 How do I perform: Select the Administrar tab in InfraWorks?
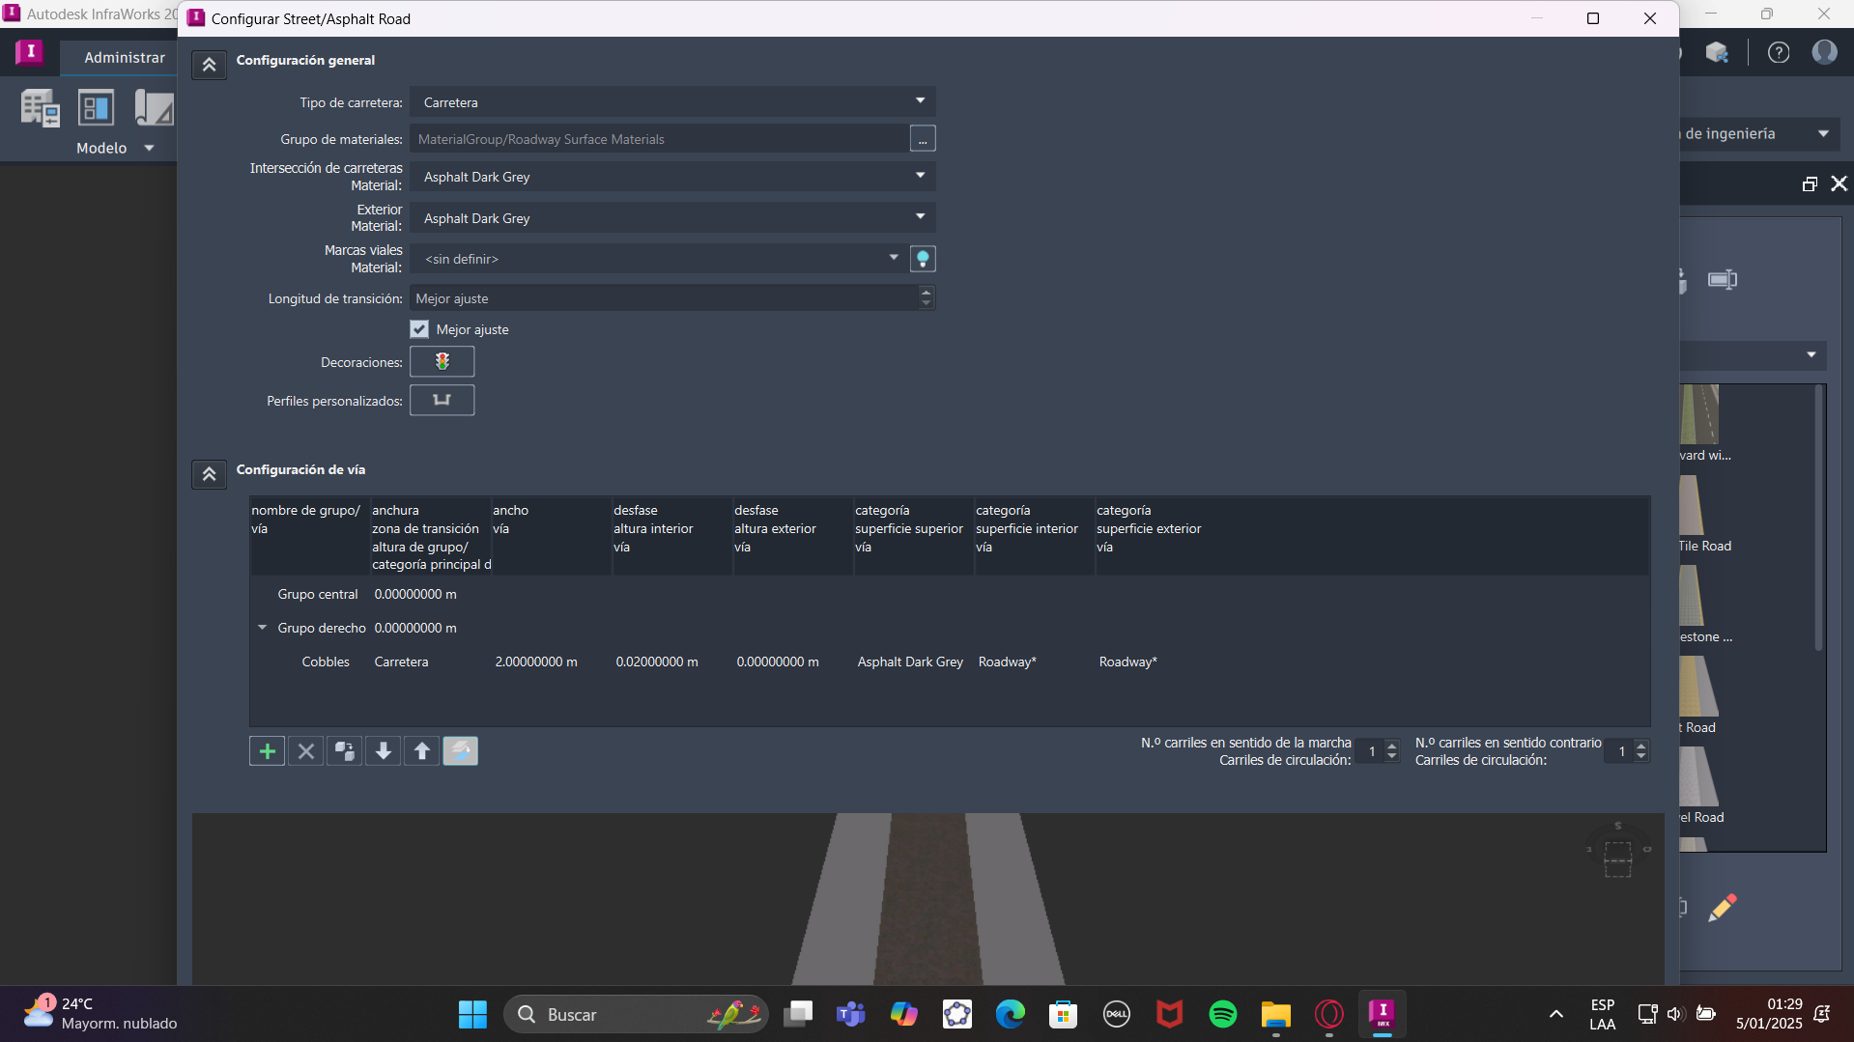coord(125,58)
